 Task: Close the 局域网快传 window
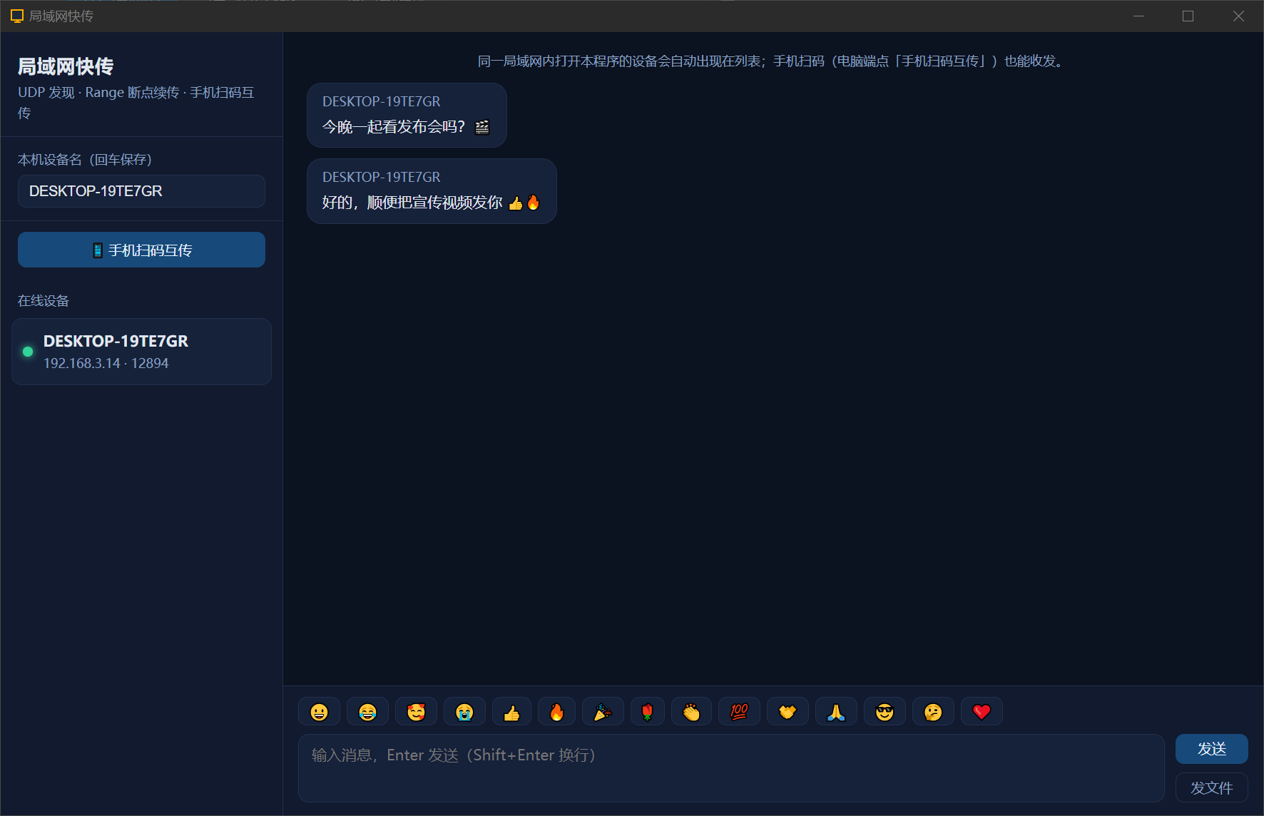click(1238, 16)
